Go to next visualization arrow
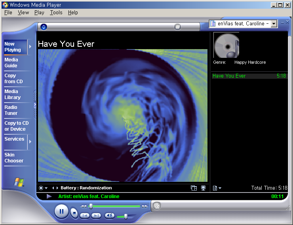The width and height of the screenshot is (293, 225). tap(57, 188)
